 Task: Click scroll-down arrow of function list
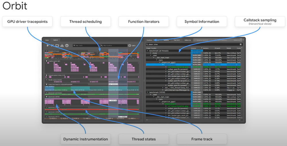click(242, 118)
